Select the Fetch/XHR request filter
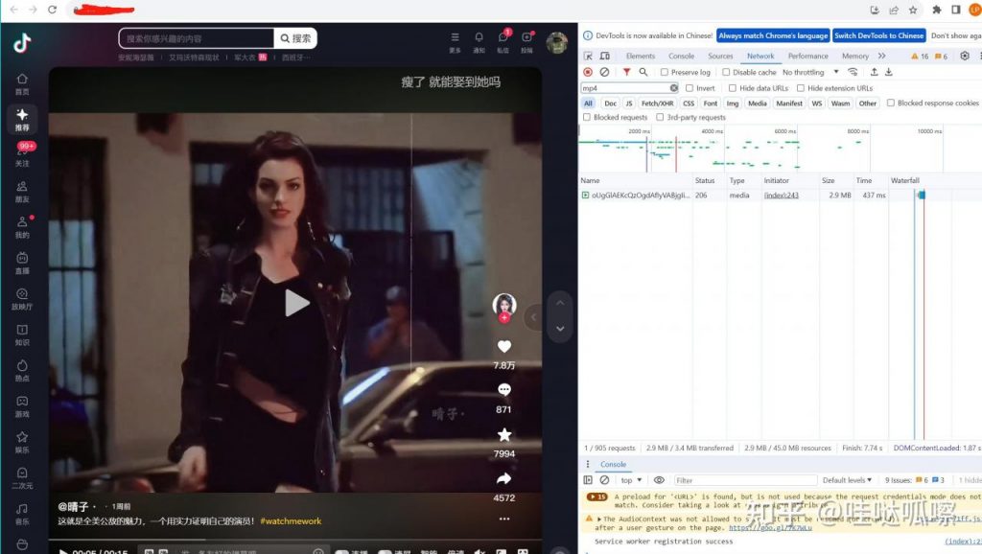The height and width of the screenshot is (554, 982). 656,103
